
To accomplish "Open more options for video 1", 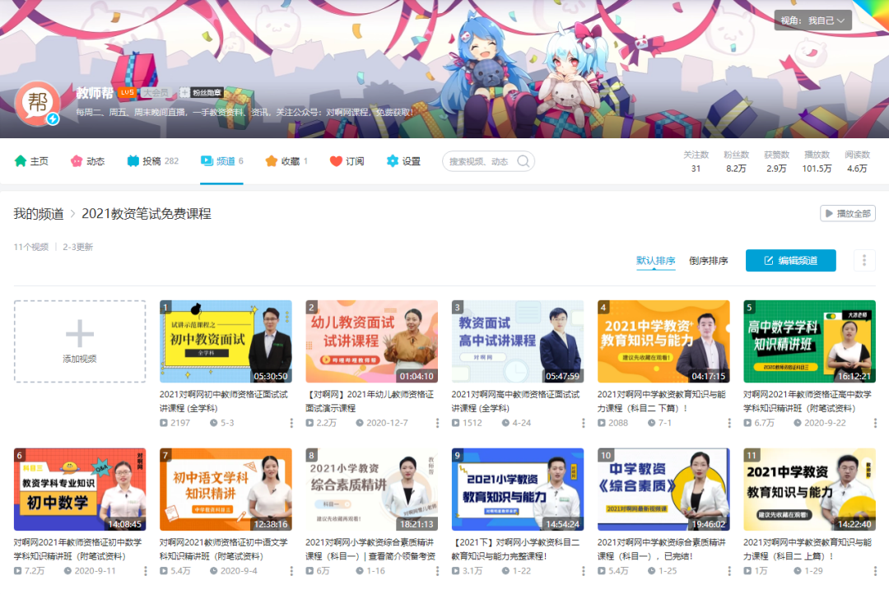I will pyautogui.click(x=291, y=423).
